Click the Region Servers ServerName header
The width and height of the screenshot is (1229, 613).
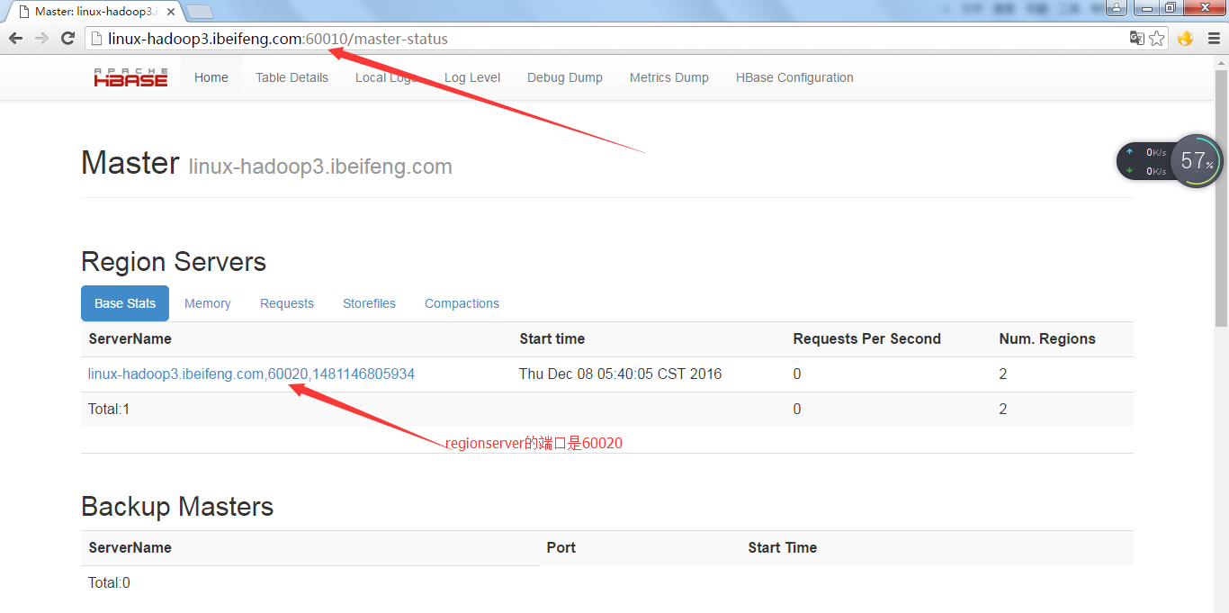pos(130,339)
